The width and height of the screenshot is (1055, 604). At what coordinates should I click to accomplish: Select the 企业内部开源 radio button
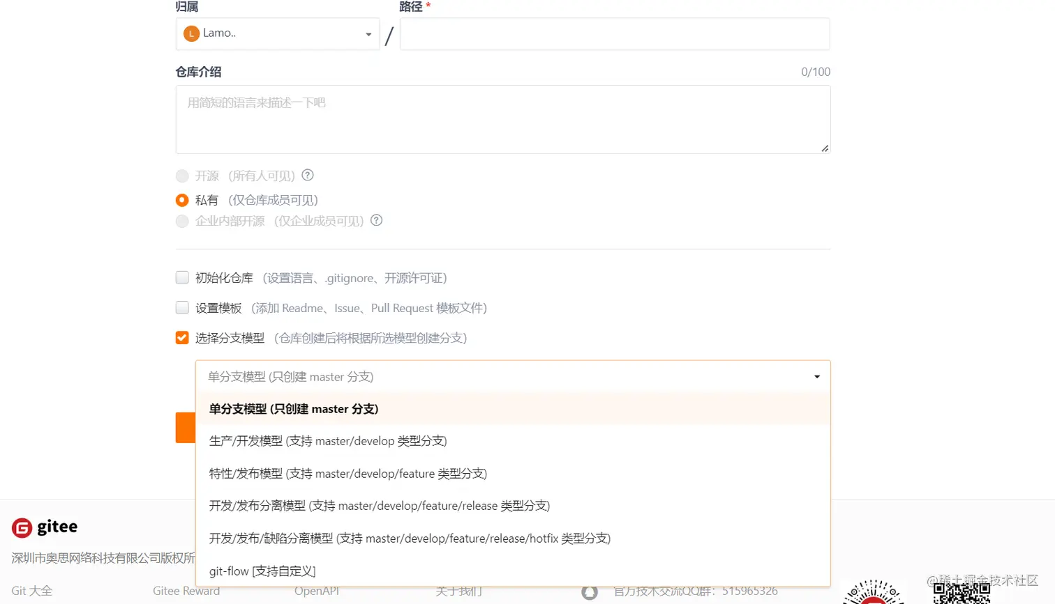coord(182,221)
